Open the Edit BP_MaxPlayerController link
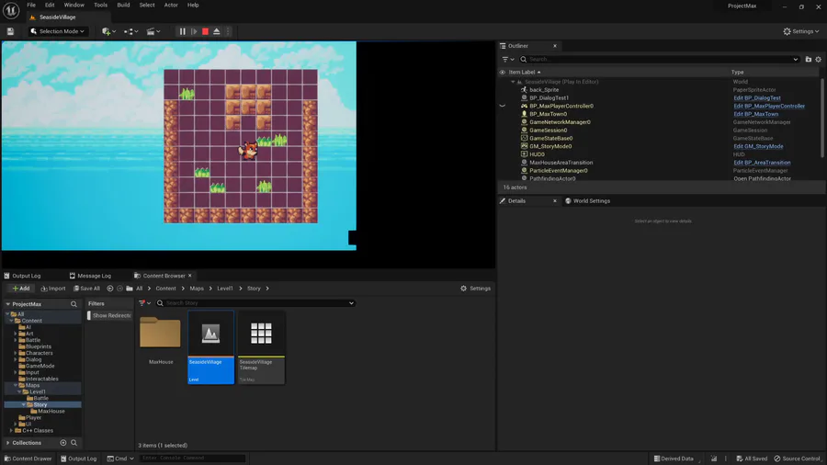827x465 pixels. (769, 106)
